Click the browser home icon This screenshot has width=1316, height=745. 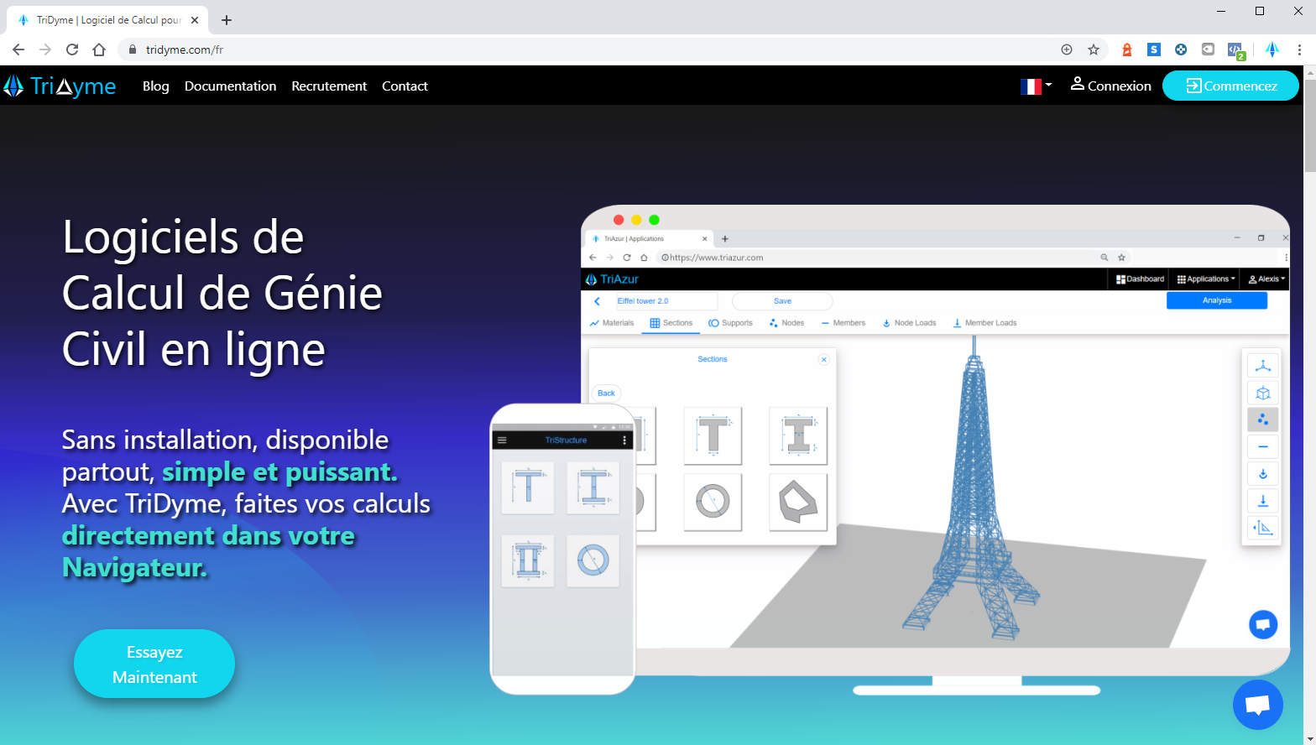pyautogui.click(x=99, y=49)
